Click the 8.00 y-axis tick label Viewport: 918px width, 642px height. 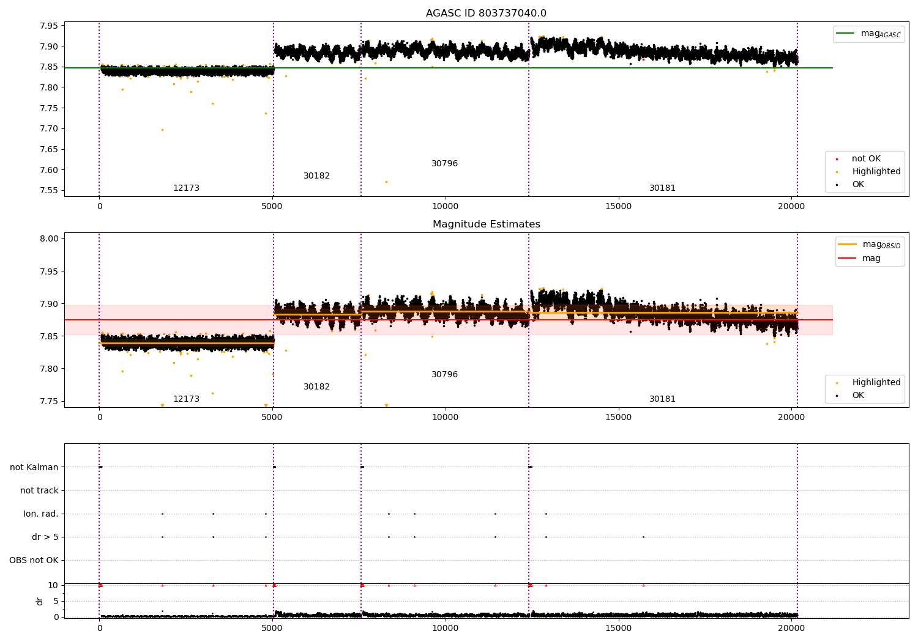point(49,239)
